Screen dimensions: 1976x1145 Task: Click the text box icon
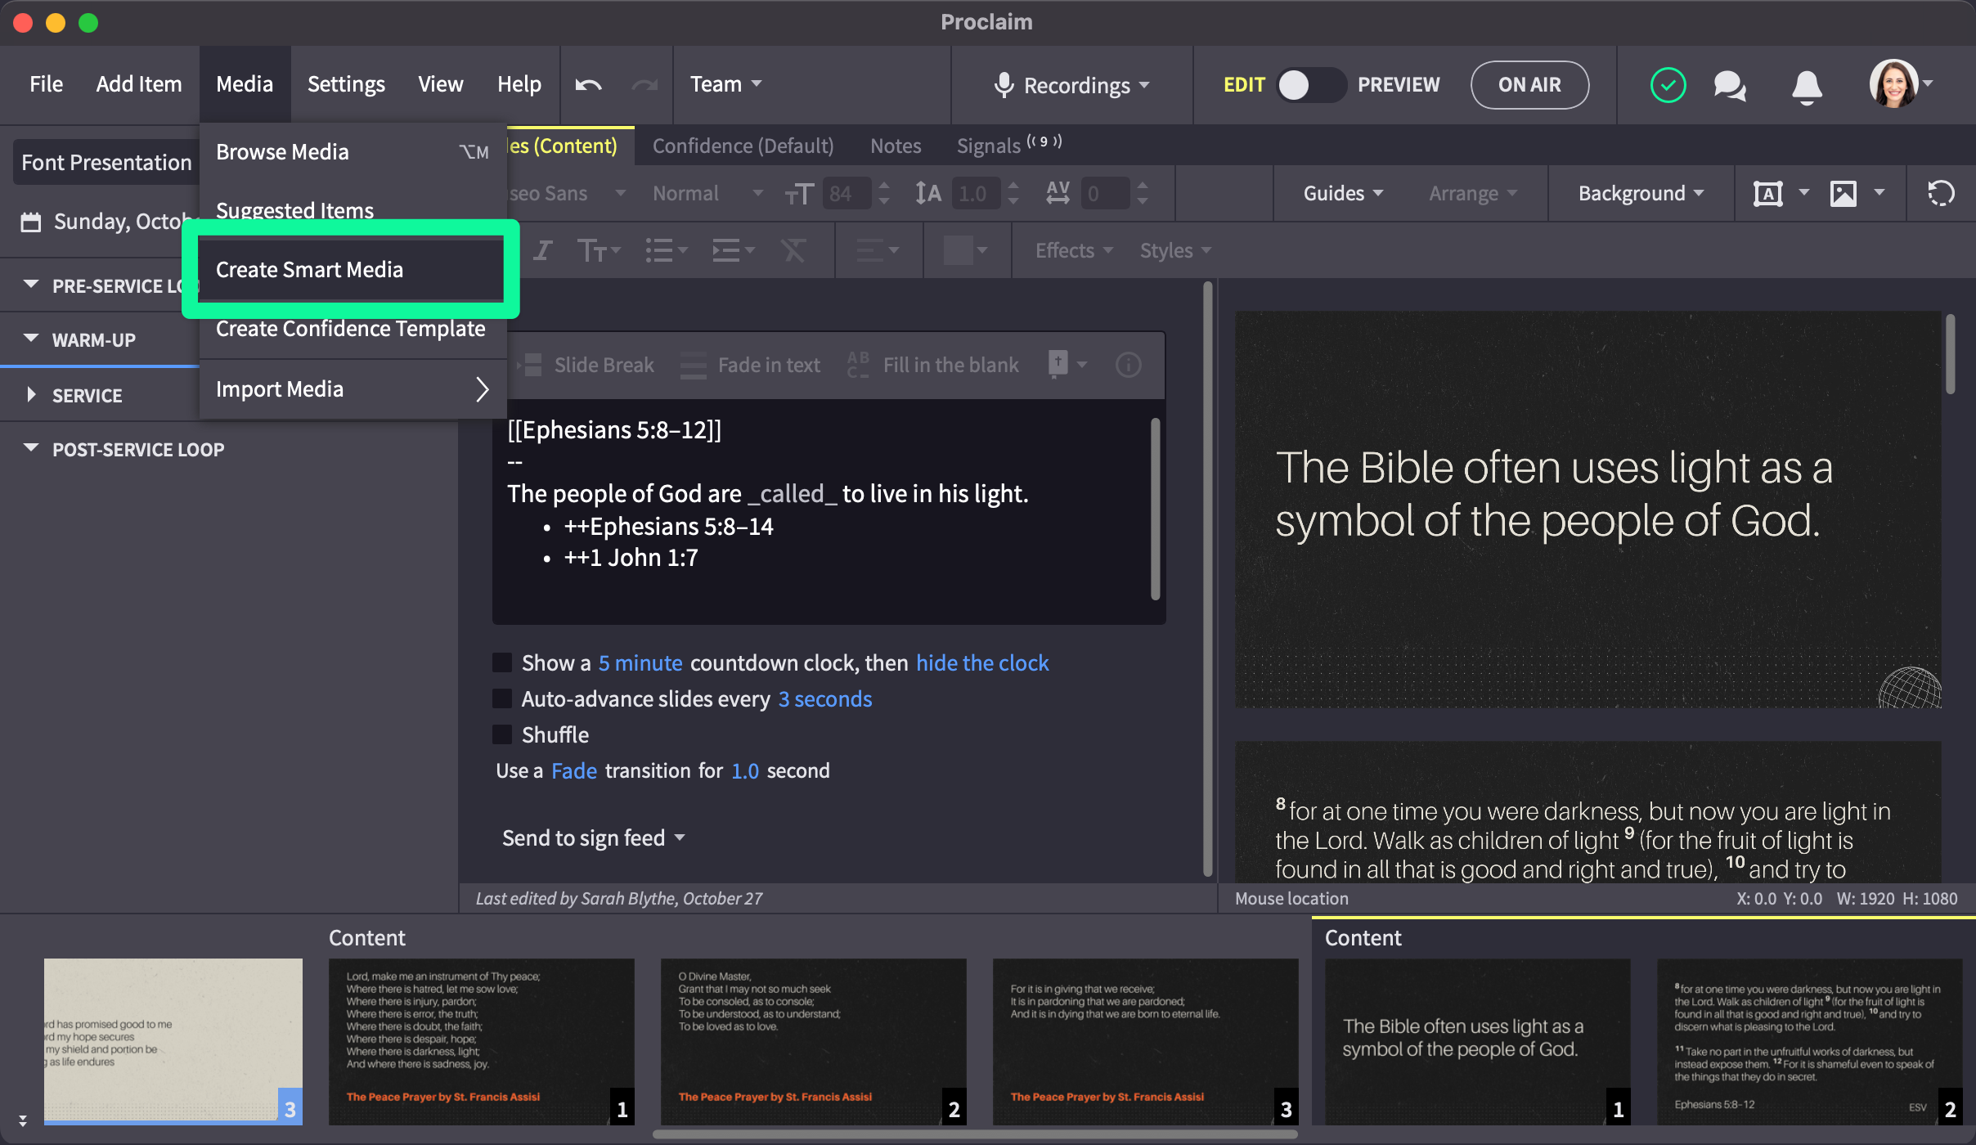click(x=1767, y=194)
